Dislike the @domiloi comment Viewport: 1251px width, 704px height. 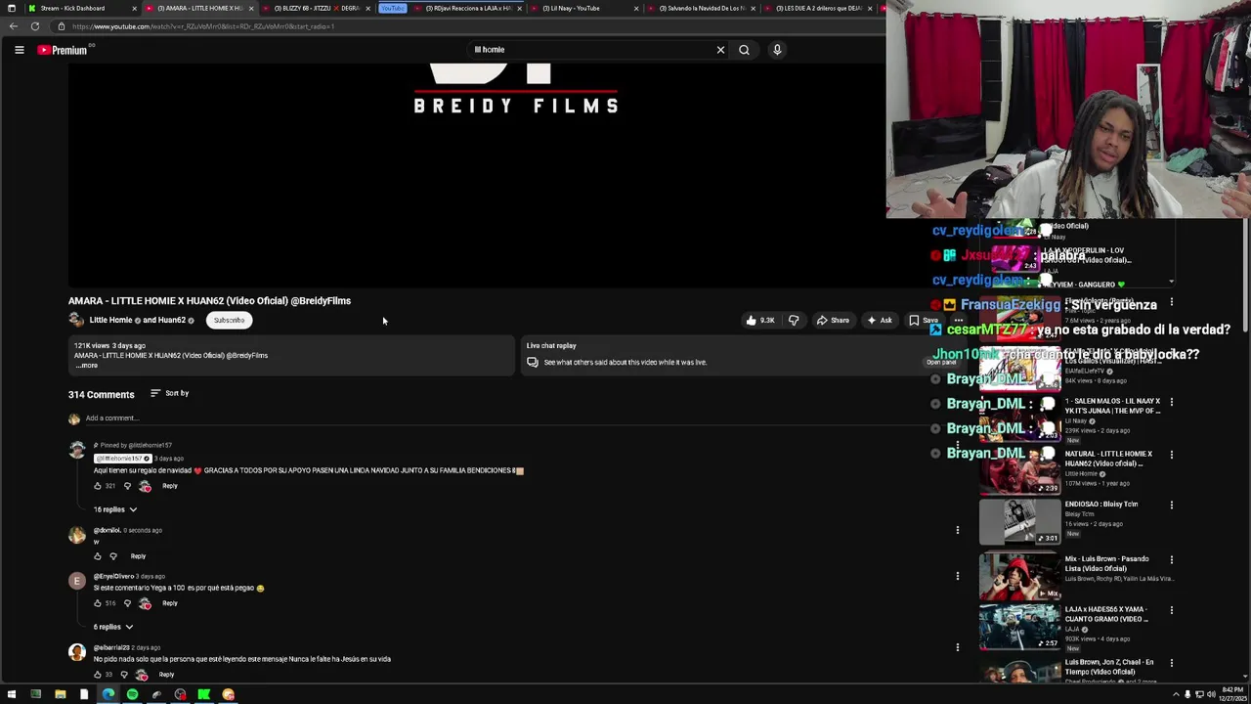click(x=112, y=556)
